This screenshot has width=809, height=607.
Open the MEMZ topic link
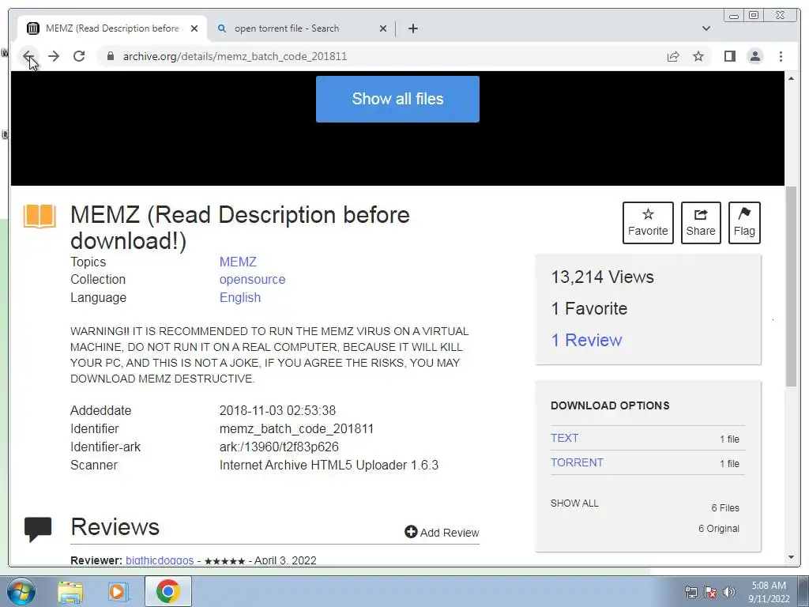point(238,262)
